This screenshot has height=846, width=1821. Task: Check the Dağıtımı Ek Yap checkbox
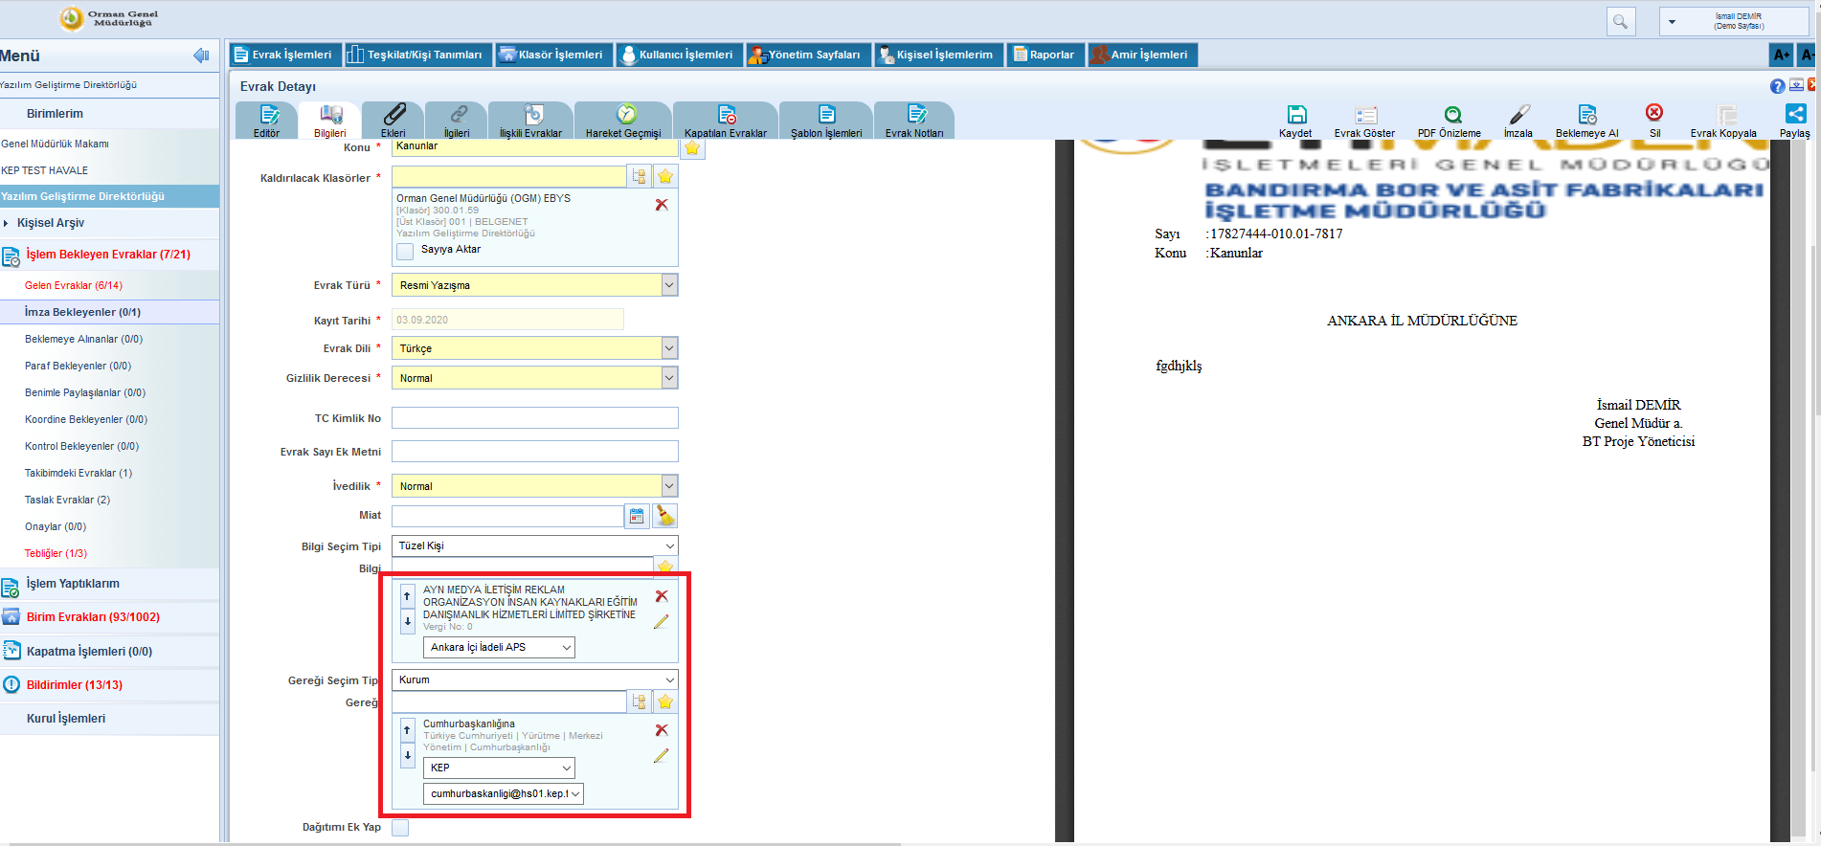point(400,828)
